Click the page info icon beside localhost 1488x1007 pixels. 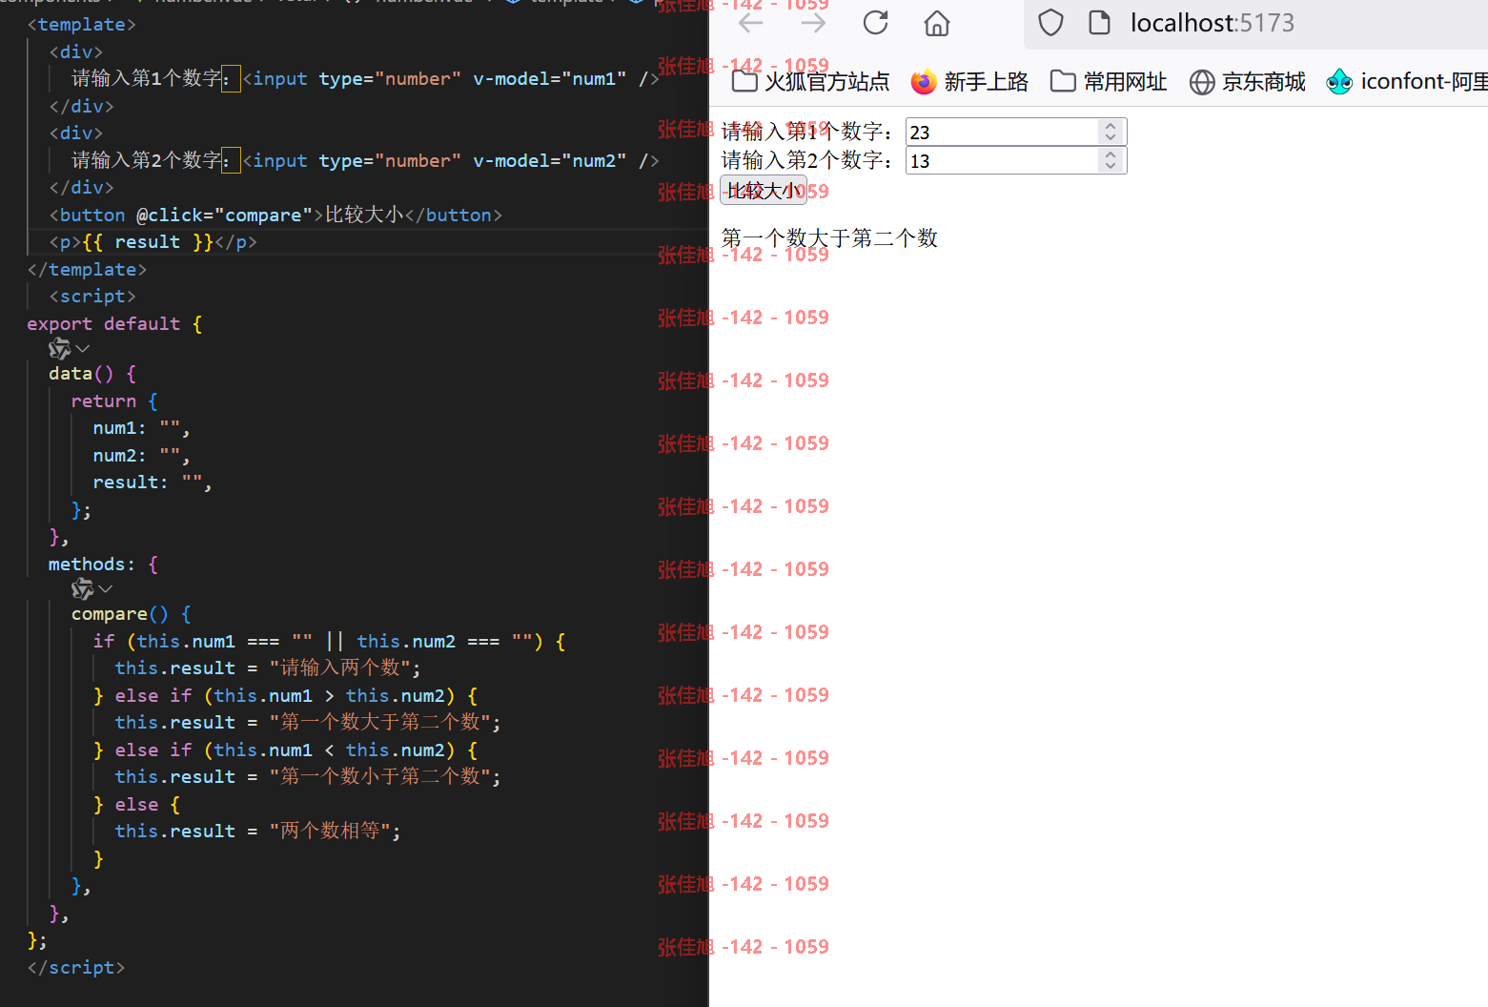(1099, 23)
